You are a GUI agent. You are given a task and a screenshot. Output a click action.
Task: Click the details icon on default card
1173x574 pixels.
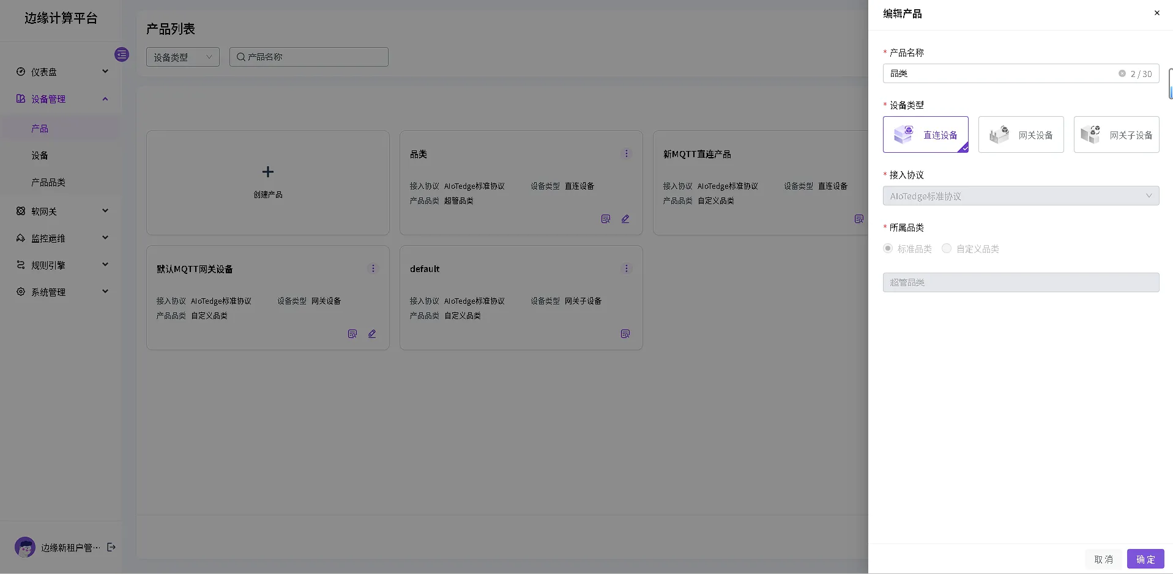coord(625,334)
